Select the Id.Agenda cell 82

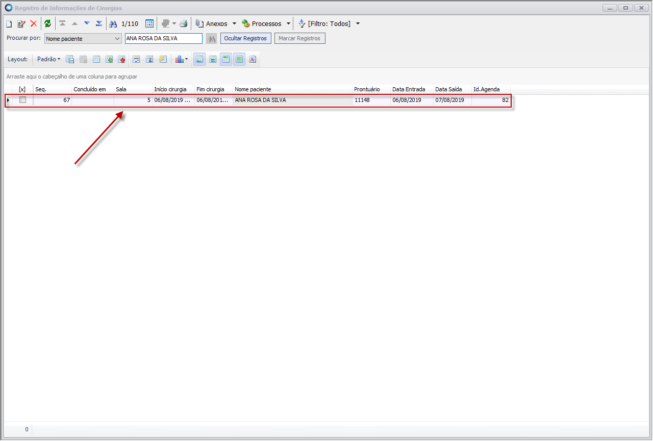point(491,100)
